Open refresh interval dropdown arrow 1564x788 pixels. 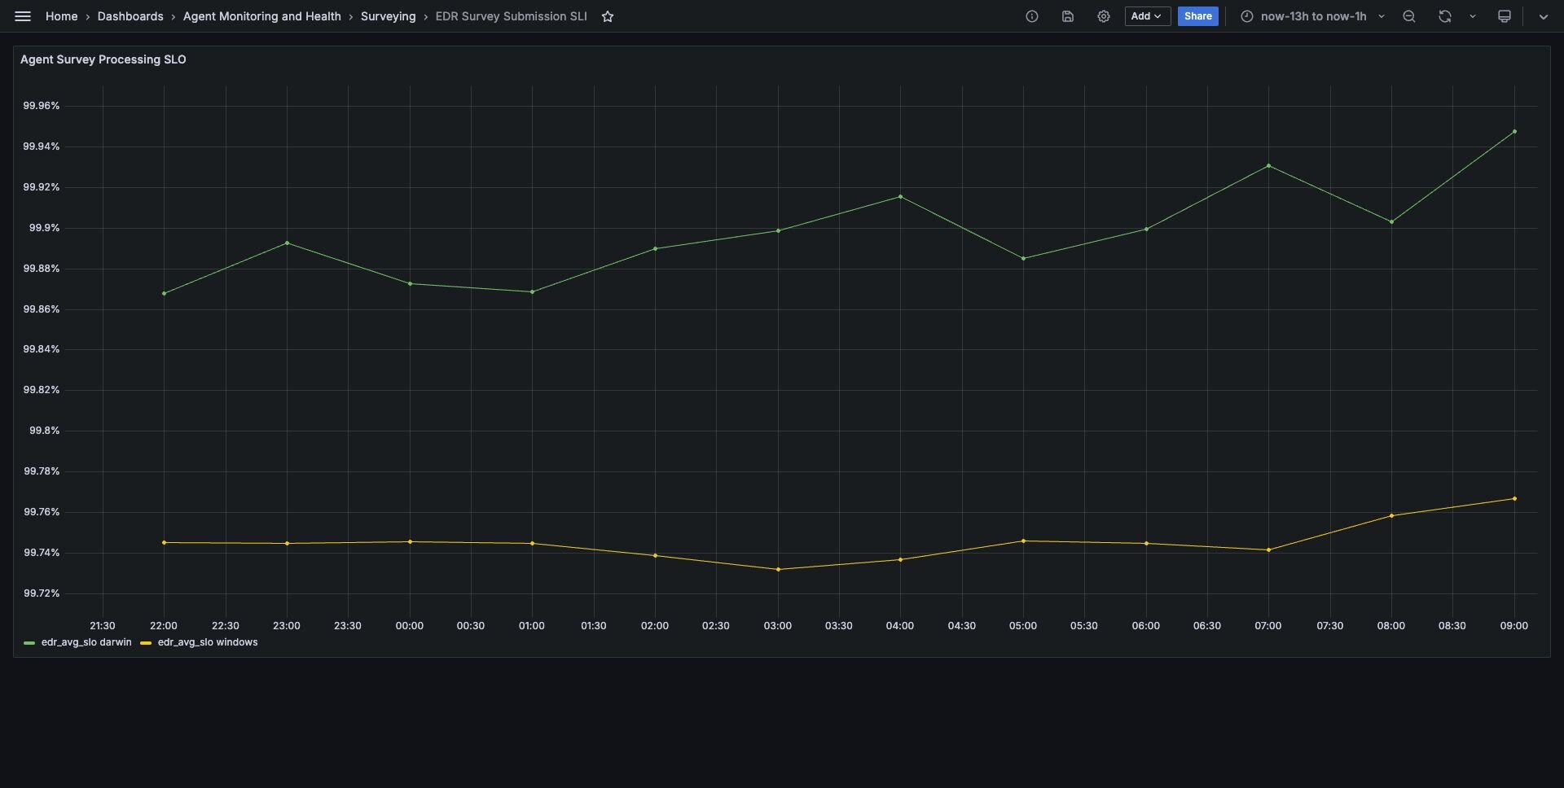[1473, 16]
